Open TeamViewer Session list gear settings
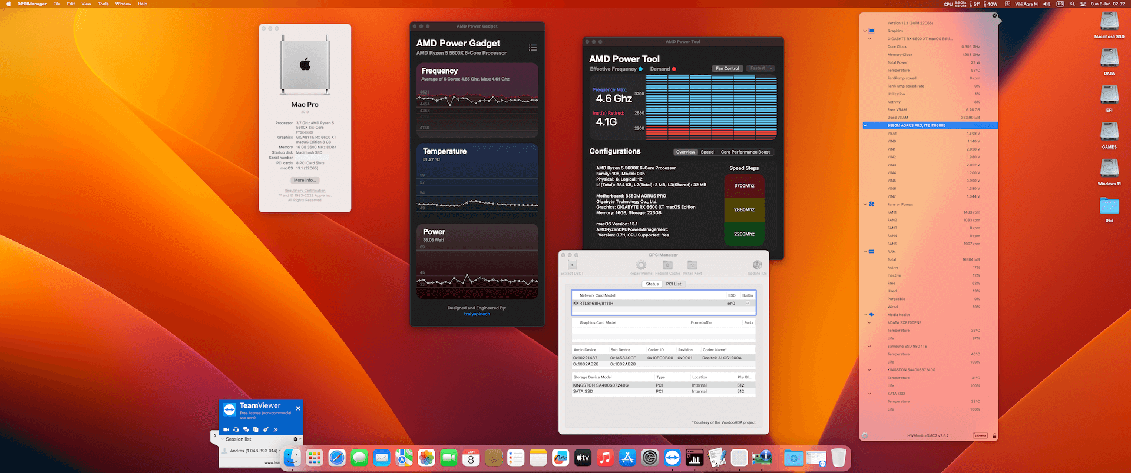 click(296, 439)
